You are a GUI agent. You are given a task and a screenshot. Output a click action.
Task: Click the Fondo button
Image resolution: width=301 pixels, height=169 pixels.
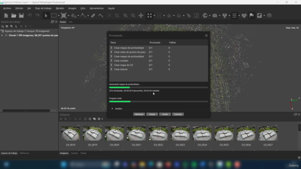(165, 114)
